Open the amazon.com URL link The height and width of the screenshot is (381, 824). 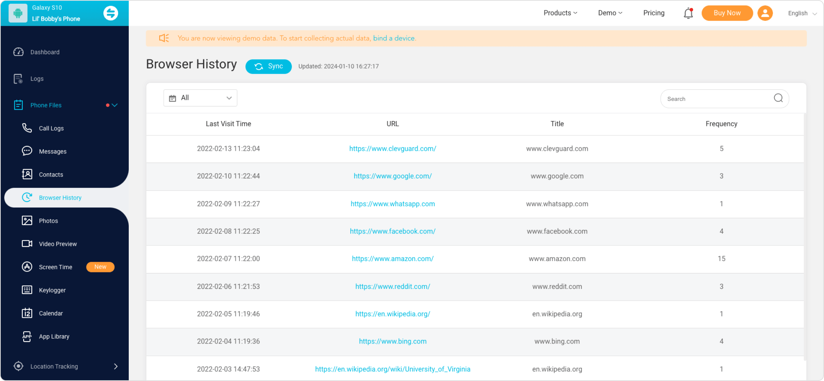pos(393,259)
